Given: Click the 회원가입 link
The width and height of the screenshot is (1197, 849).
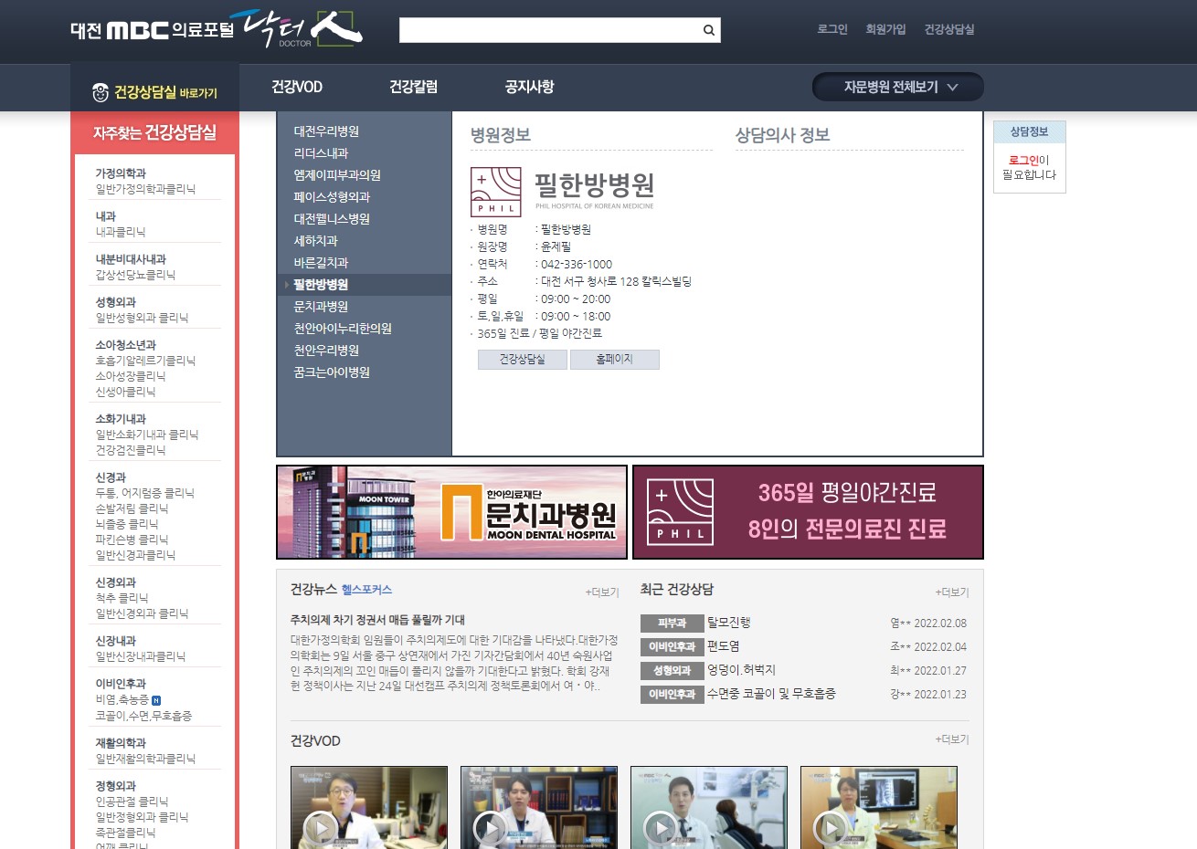Looking at the screenshot, I should pyautogui.click(x=885, y=29).
